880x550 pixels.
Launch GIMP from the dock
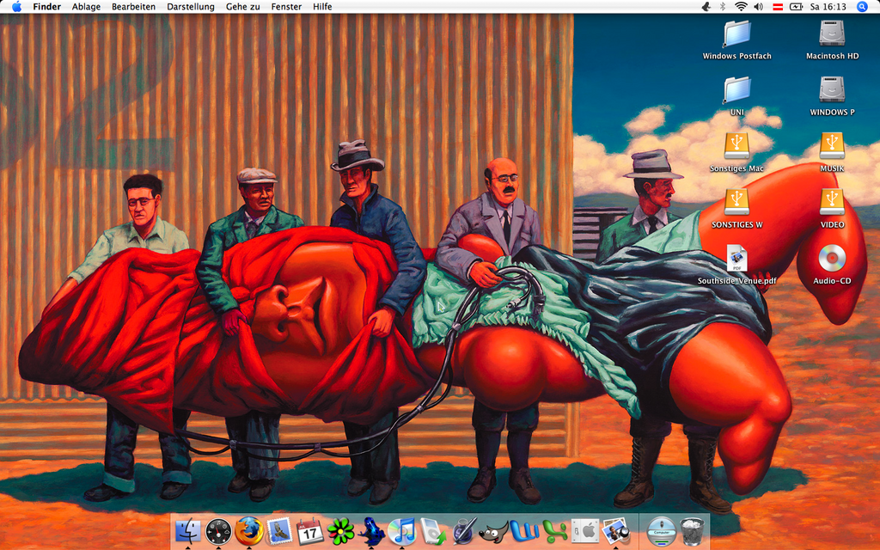coord(494,531)
